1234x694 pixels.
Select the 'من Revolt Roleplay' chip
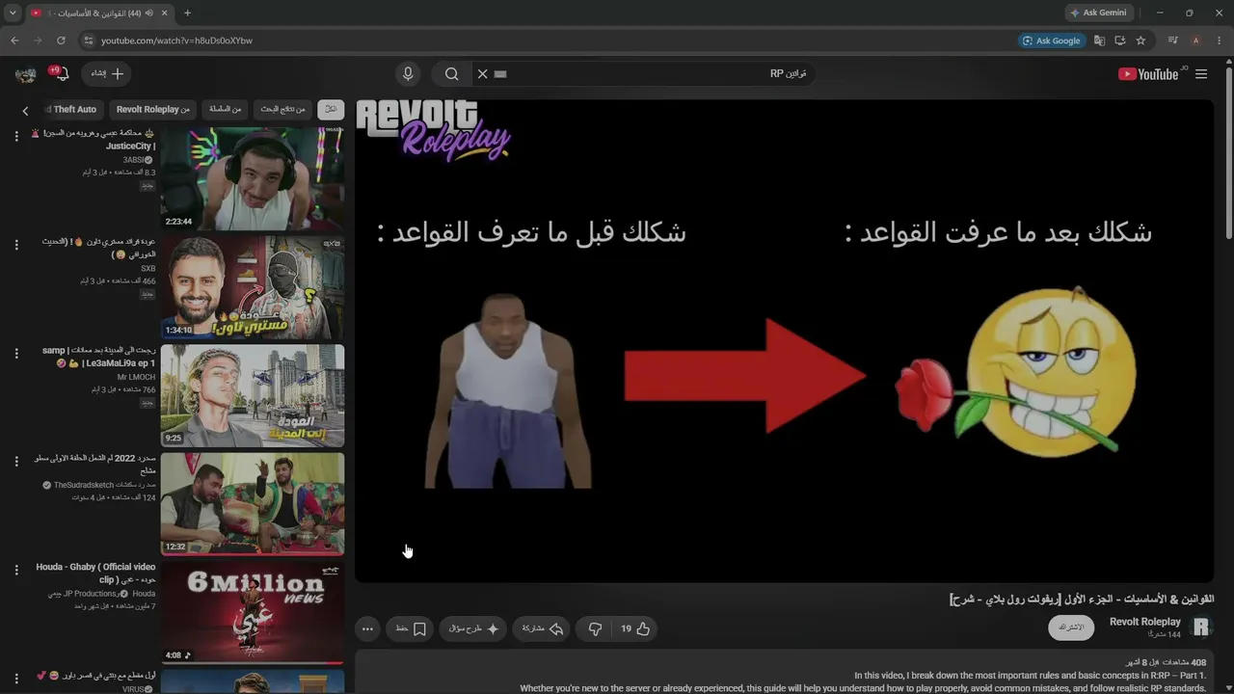point(153,110)
